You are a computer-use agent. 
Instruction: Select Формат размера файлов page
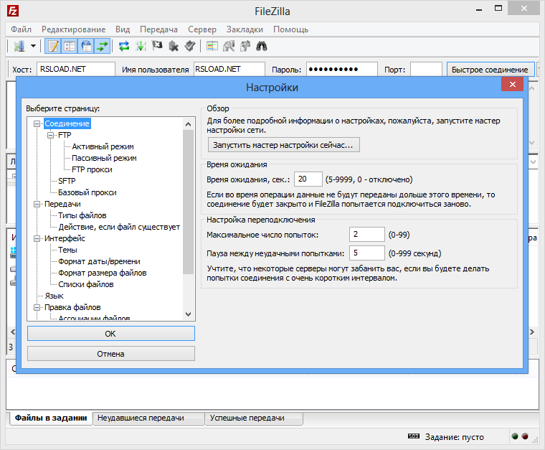(x=102, y=273)
